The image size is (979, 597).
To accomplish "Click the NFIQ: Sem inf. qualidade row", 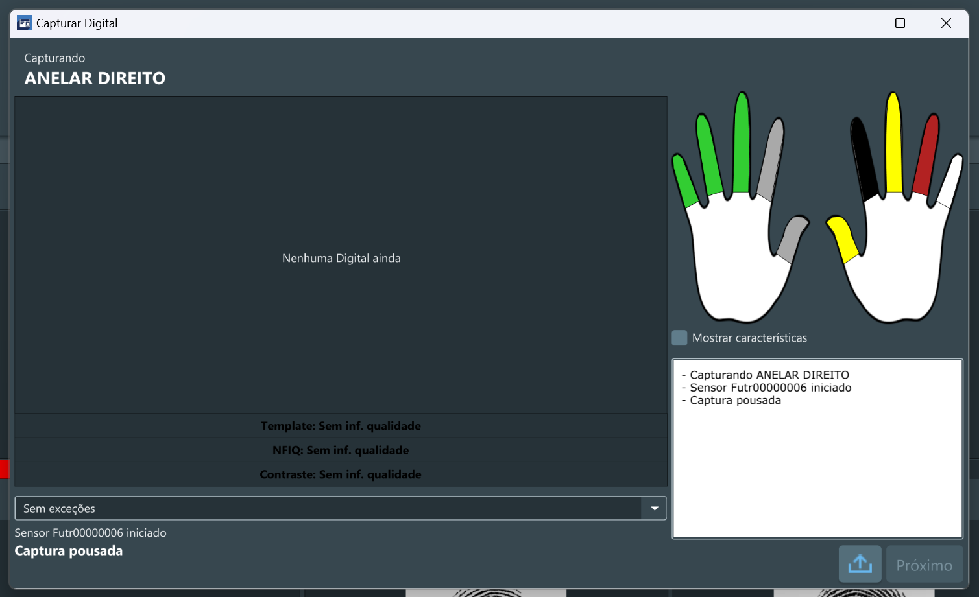I will pos(341,450).
